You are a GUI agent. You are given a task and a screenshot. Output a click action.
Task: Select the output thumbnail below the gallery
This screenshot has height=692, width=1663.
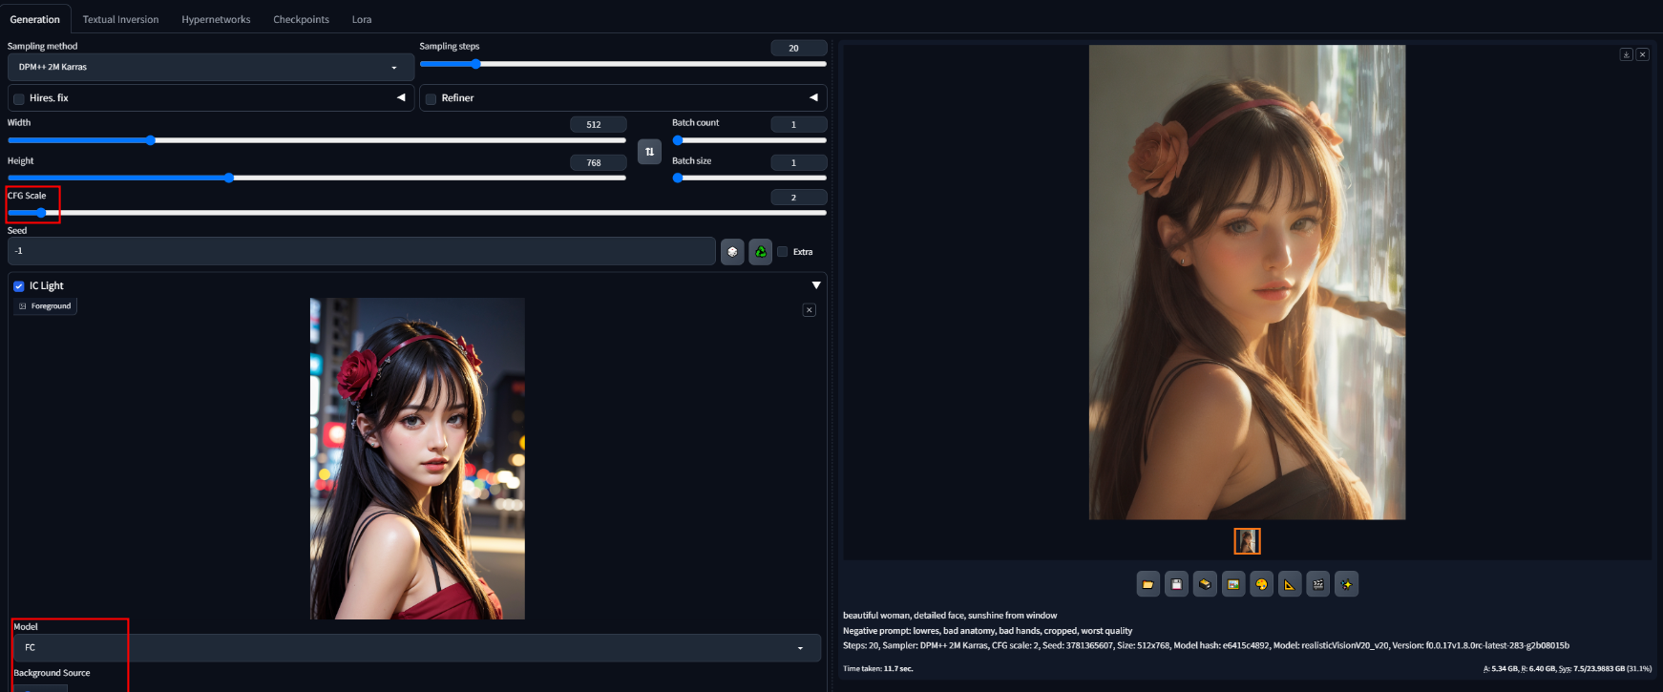1247,541
